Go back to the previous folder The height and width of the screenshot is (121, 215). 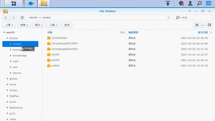pyautogui.click(x=6, y=17)
